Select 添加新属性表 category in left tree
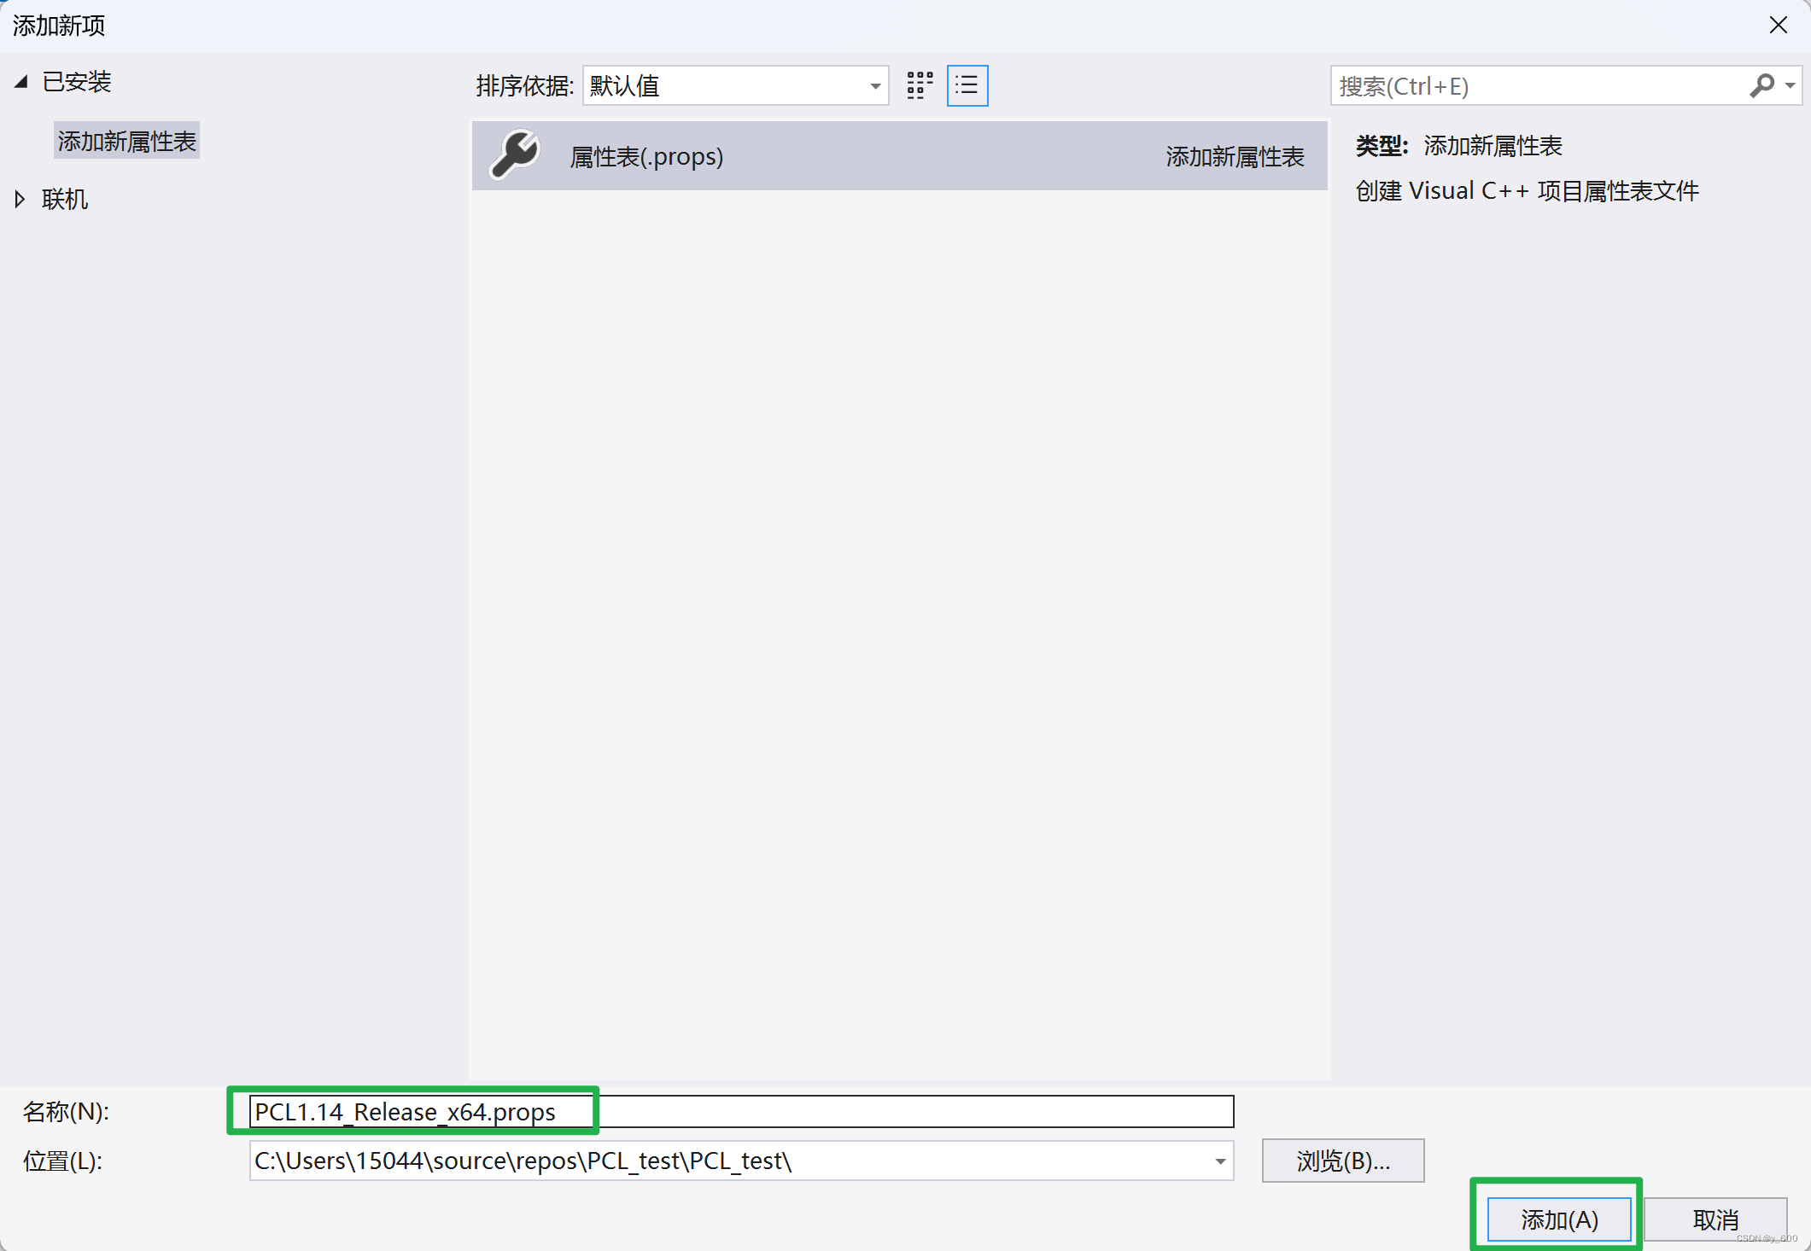This screenshot has width=1811, height=1251. coord(126,141)
